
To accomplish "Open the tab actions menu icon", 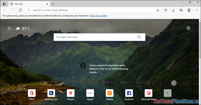I will click(4, 4).
